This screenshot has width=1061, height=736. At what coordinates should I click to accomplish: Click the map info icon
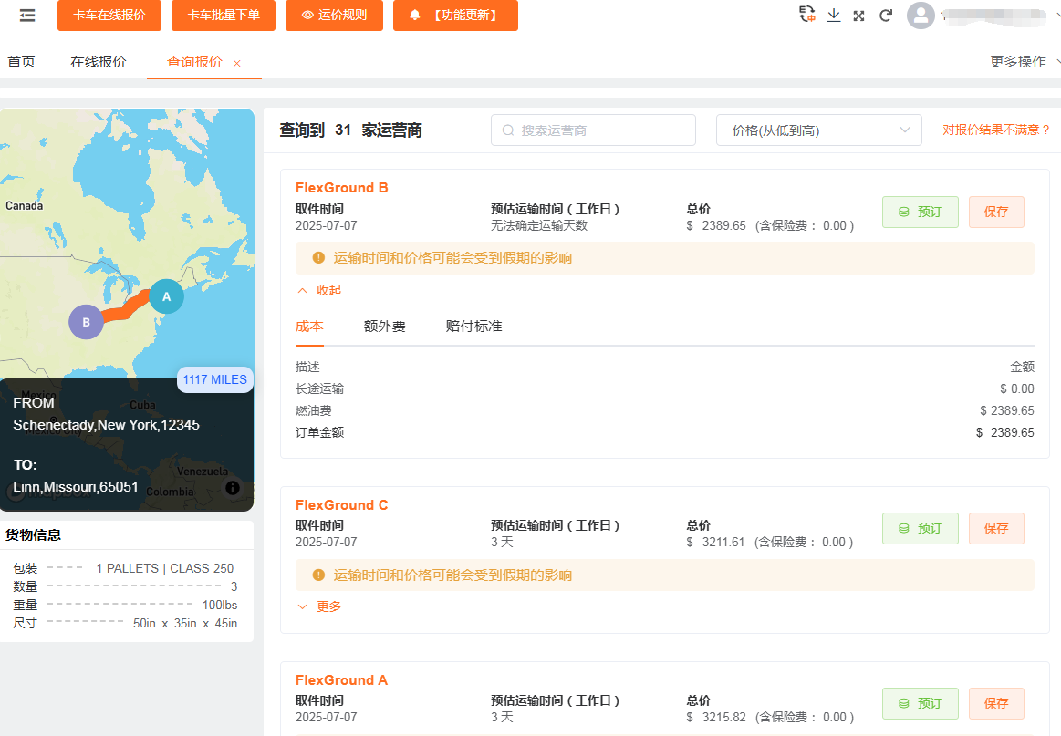tap(232, 488)
